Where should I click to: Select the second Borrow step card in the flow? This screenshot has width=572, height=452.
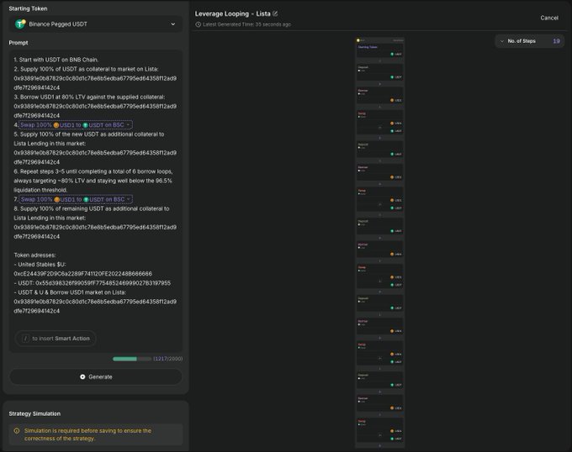click(x=379, y=172)
